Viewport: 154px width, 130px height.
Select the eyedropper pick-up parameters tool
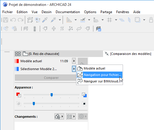point(45,20)
